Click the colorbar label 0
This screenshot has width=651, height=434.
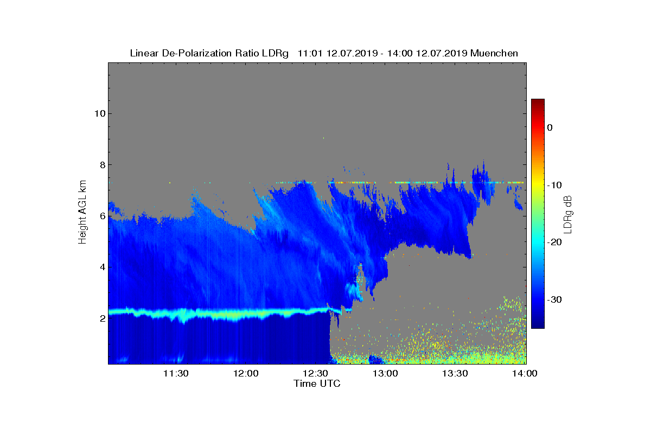point(550,127)
